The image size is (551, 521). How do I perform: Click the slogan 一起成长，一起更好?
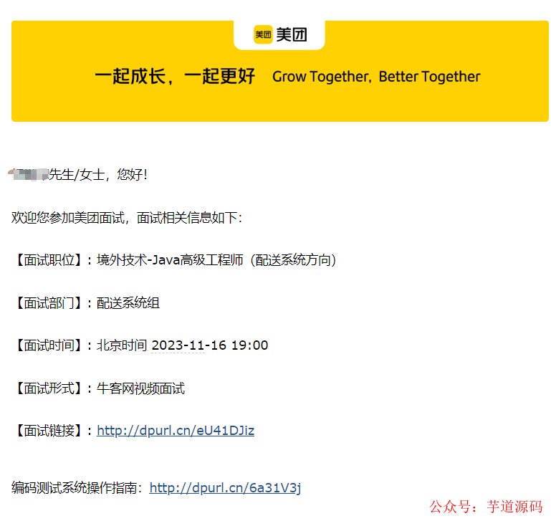coord(175,76)
